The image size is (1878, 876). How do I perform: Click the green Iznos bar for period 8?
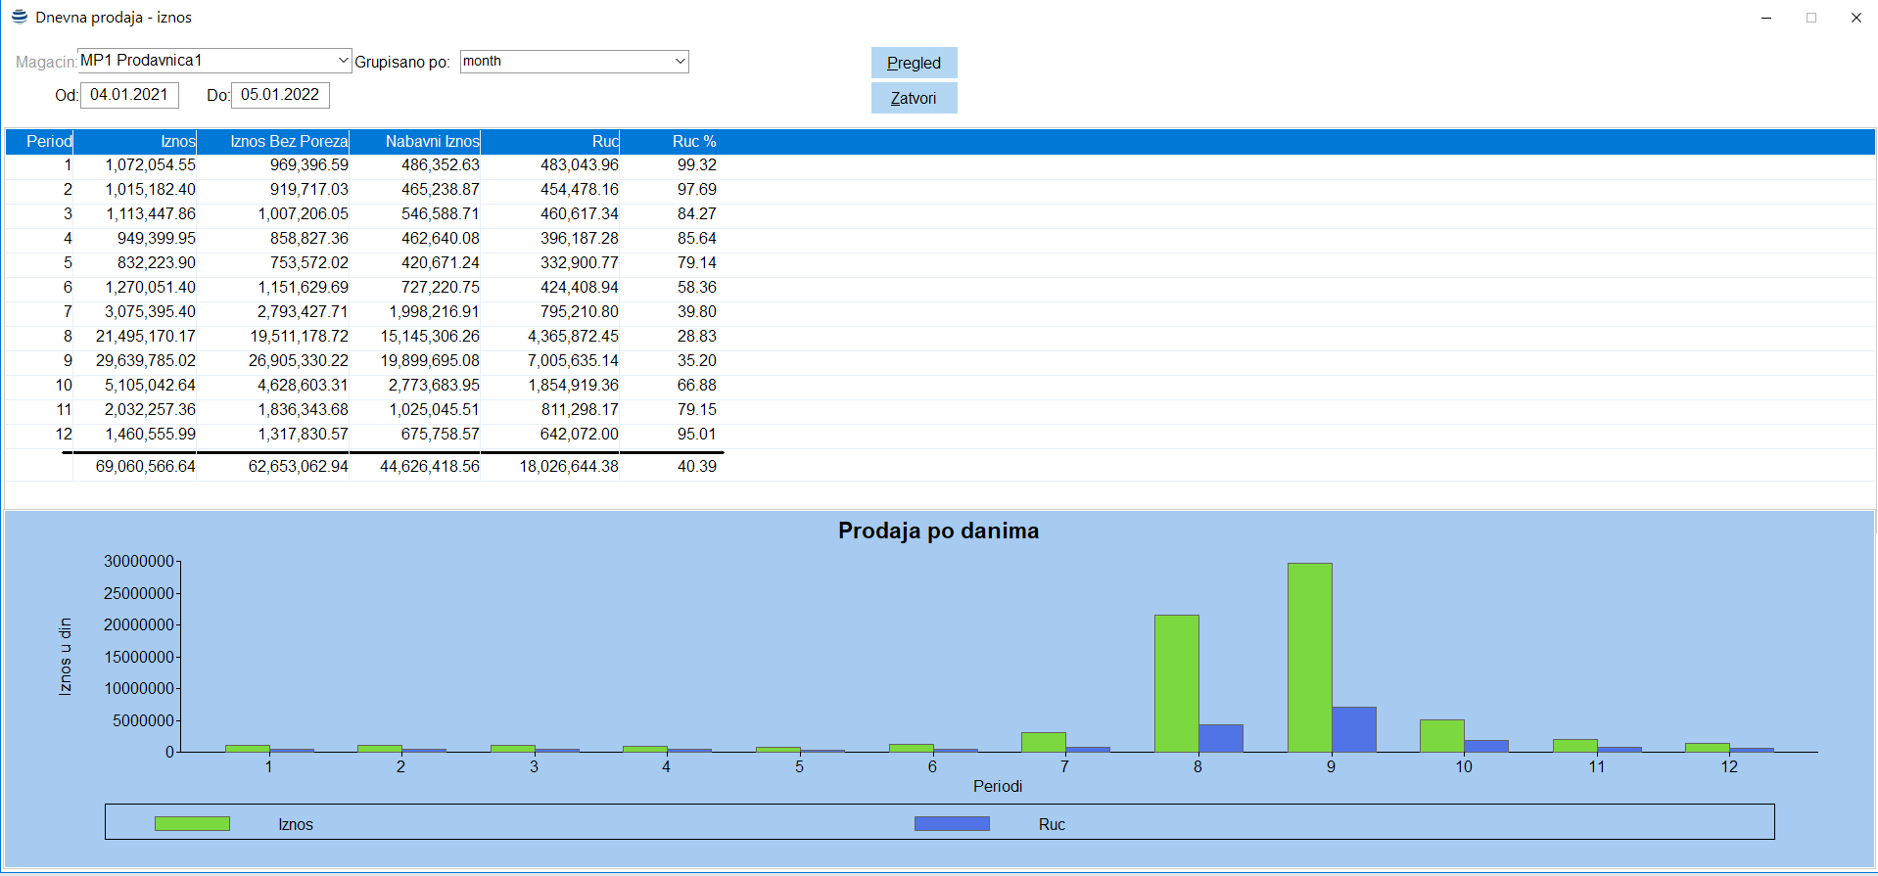[x=1176, y=683]
